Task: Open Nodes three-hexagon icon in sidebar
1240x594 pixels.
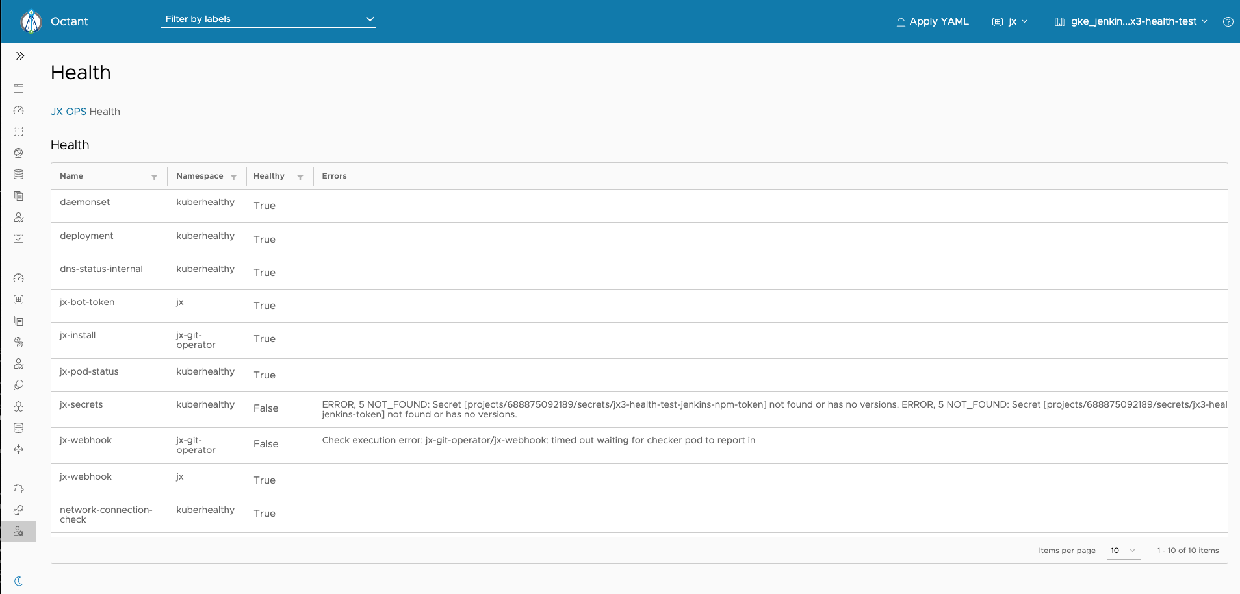Action: [18, 406]
